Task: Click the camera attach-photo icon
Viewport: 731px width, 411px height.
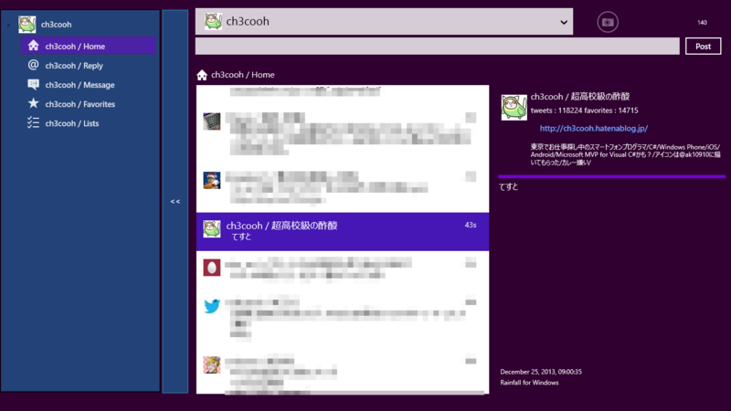Action: [x=608, y=22]
